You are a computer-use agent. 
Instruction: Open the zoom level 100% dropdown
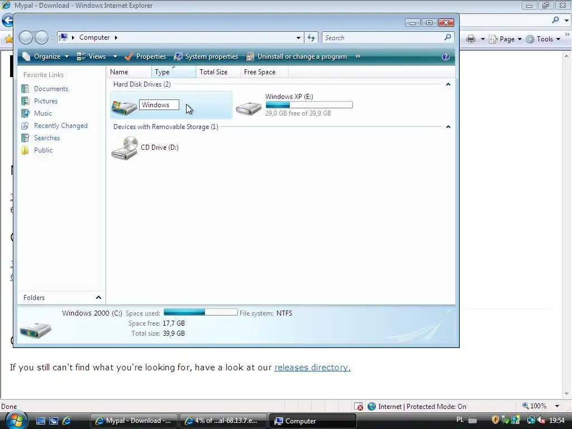[x=557, y=406]
